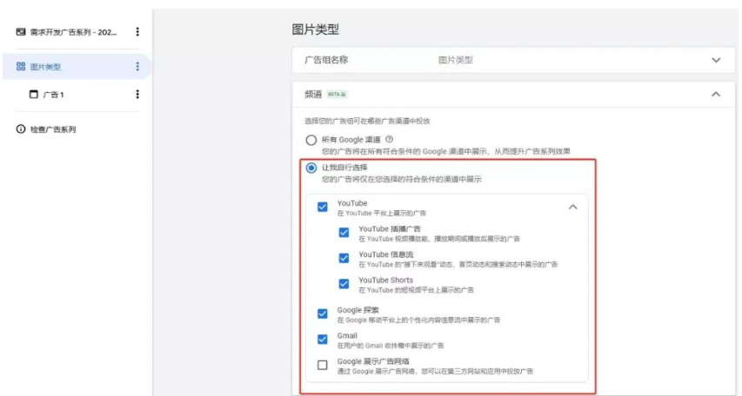Screen dimensions: 742x396
Task: Collapse the YouTube channel group chevron
Action: [573, 207]
